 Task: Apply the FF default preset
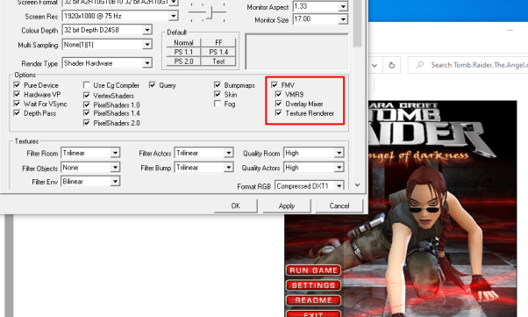point(218,43)
